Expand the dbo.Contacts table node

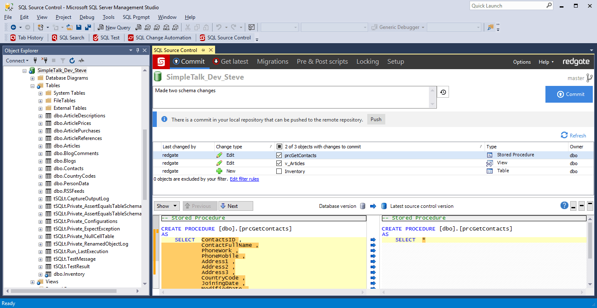40,168
